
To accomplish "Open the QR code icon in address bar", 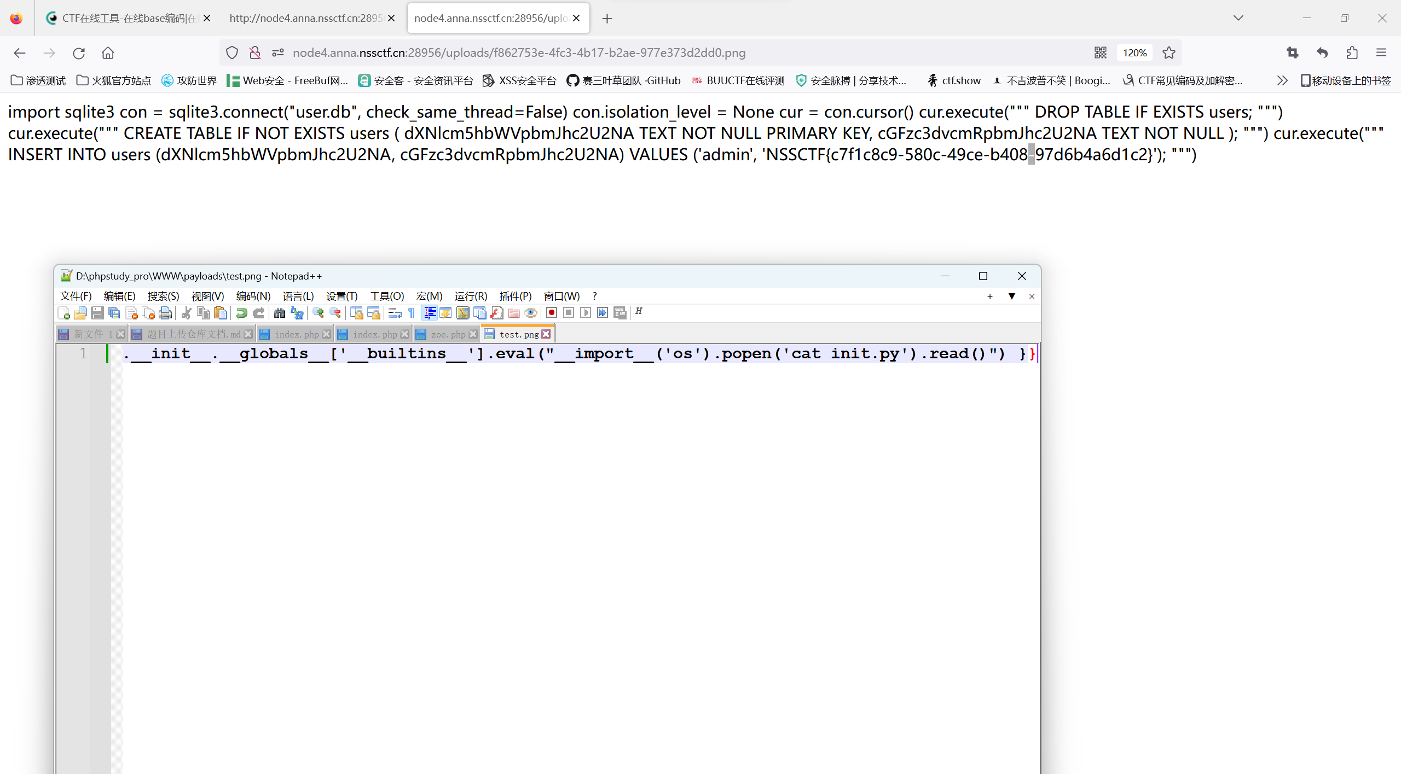I will click(1101, 53).
